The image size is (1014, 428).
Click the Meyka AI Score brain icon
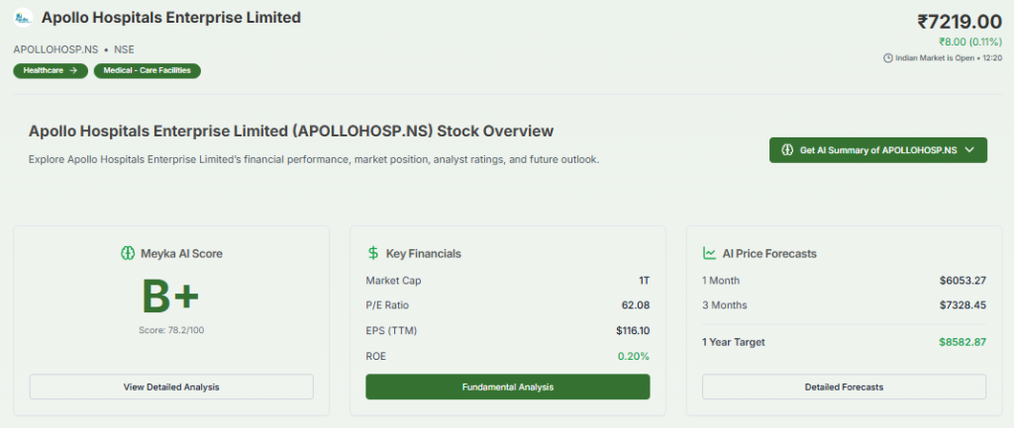pos(128,254)
